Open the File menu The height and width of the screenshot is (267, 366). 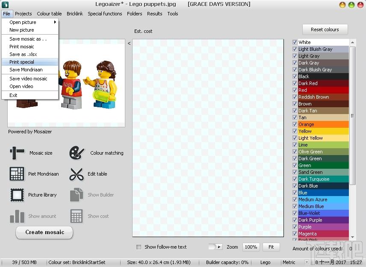click(6, 14)
